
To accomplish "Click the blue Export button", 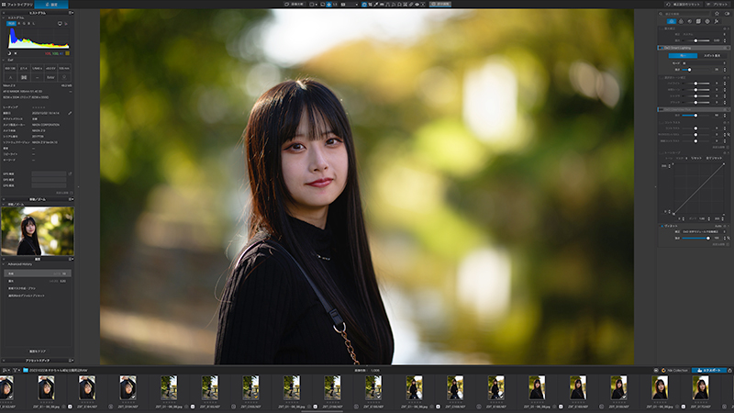I will tap(709, 370).
